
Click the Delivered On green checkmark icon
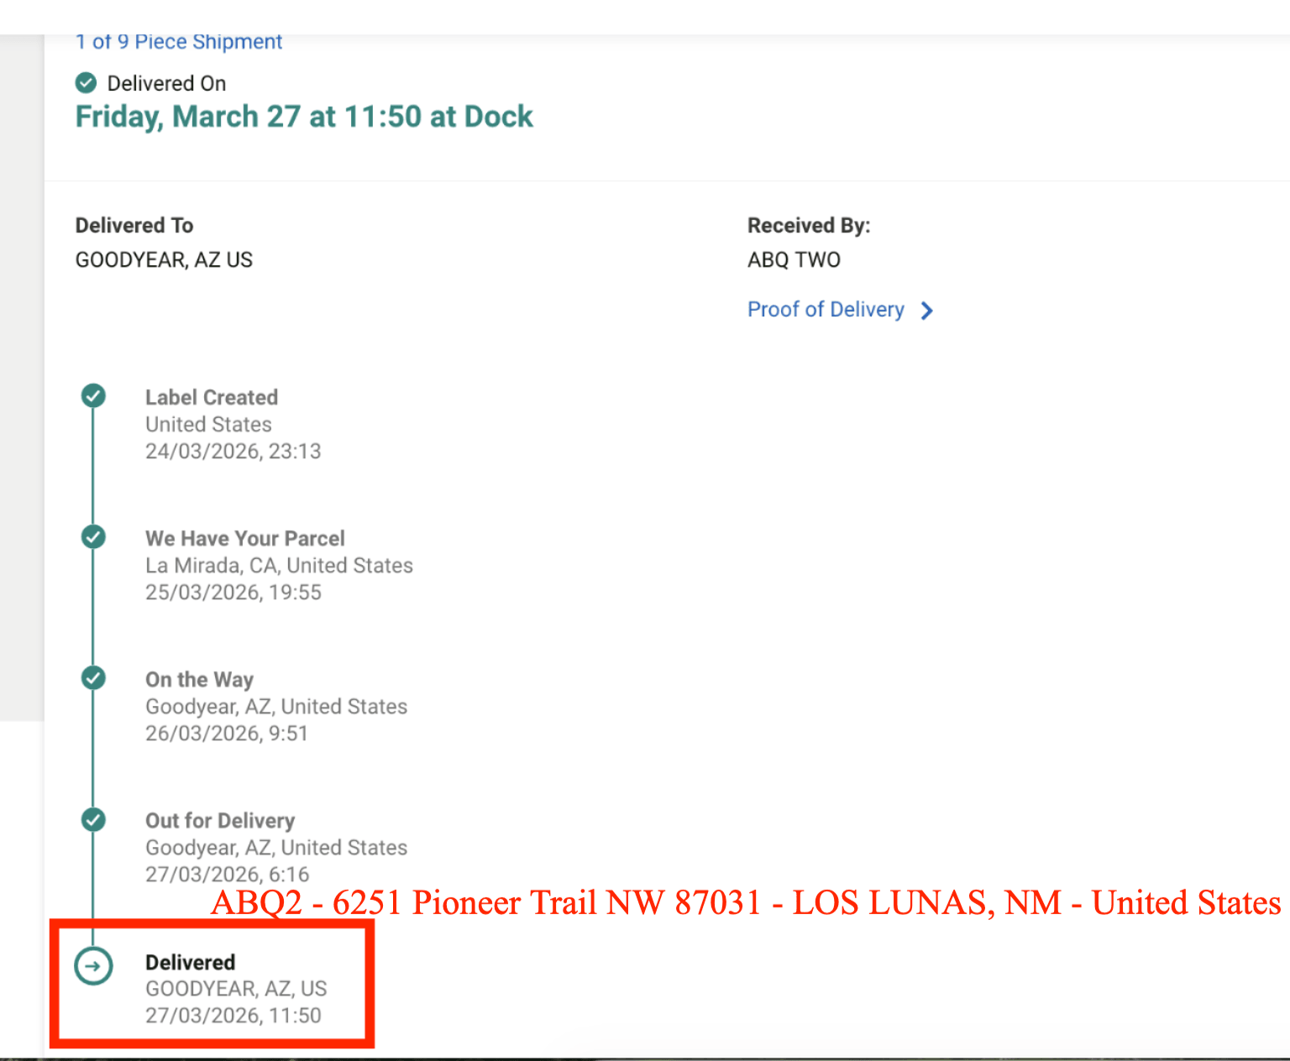click(86, 83)
